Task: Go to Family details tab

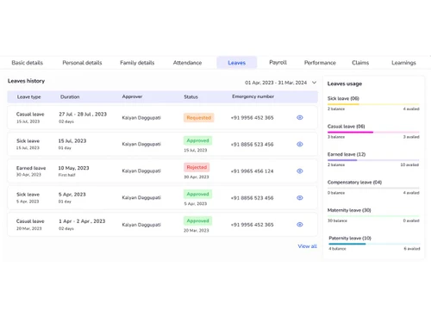Action: pos(137,63)
